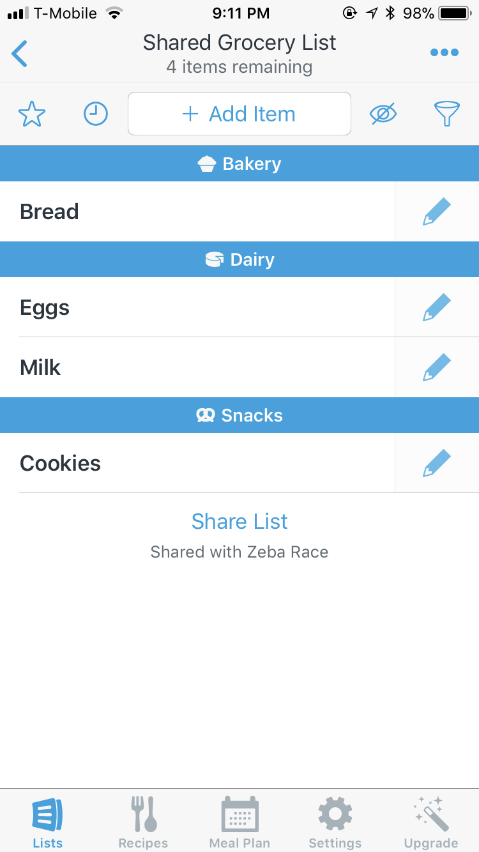
Task: Open the filter funnel icon
Action: 447,114
